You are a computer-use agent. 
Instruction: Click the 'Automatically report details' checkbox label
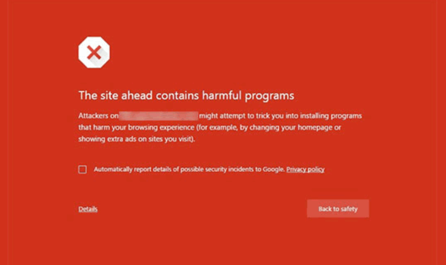click(189, 169)
